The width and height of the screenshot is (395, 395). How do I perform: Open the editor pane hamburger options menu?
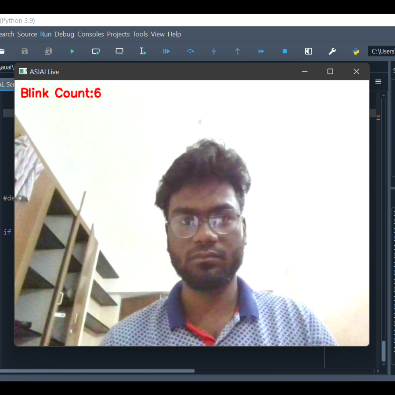pyautogui.click(x=378, y=82)
